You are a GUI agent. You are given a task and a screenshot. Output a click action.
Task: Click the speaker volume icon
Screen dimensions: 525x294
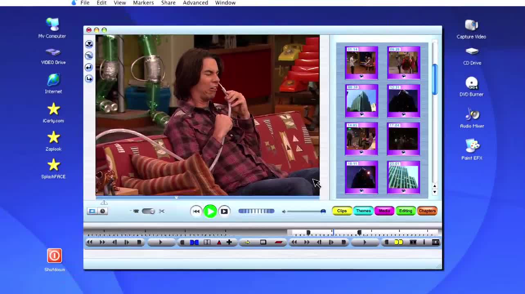point(284,212)
